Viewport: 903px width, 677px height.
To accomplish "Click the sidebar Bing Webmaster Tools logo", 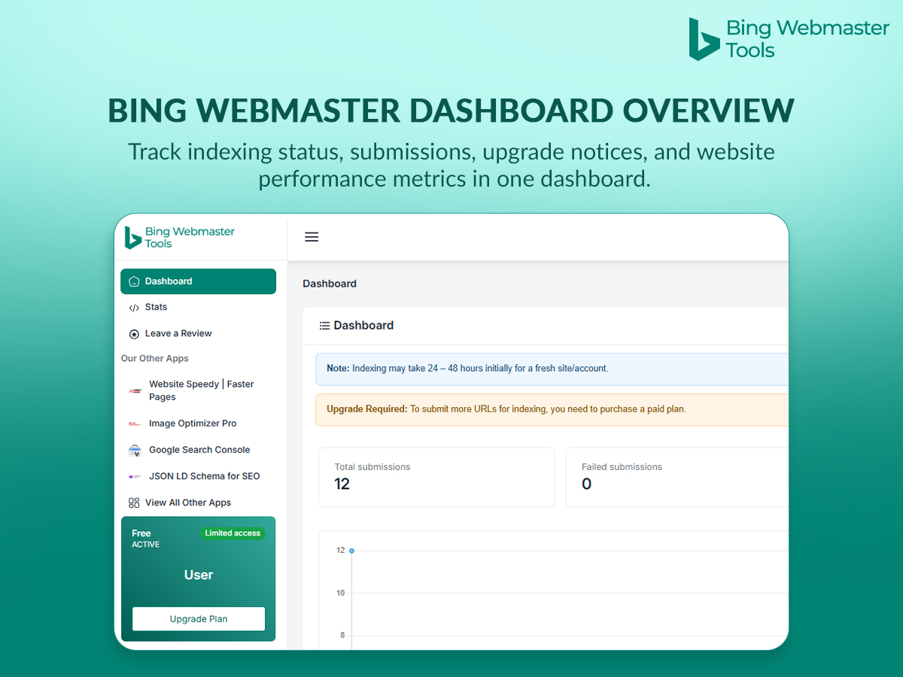I will [x=180, y=238].
